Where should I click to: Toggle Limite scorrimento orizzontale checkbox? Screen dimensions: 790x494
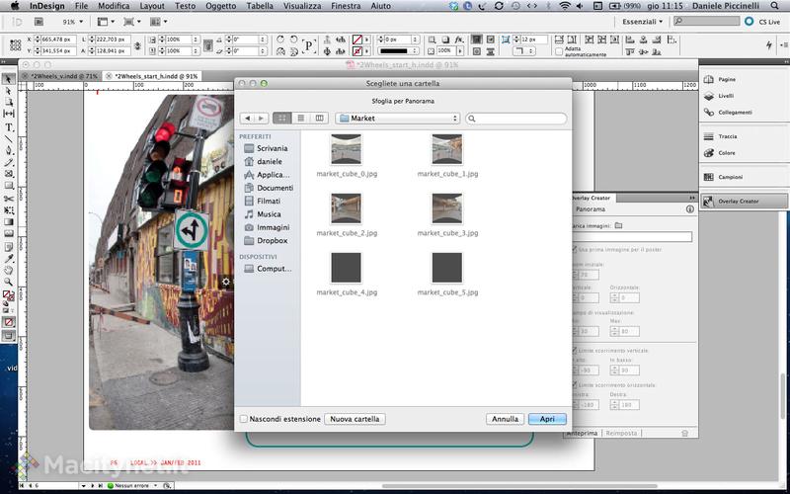[x=576, y=384]
